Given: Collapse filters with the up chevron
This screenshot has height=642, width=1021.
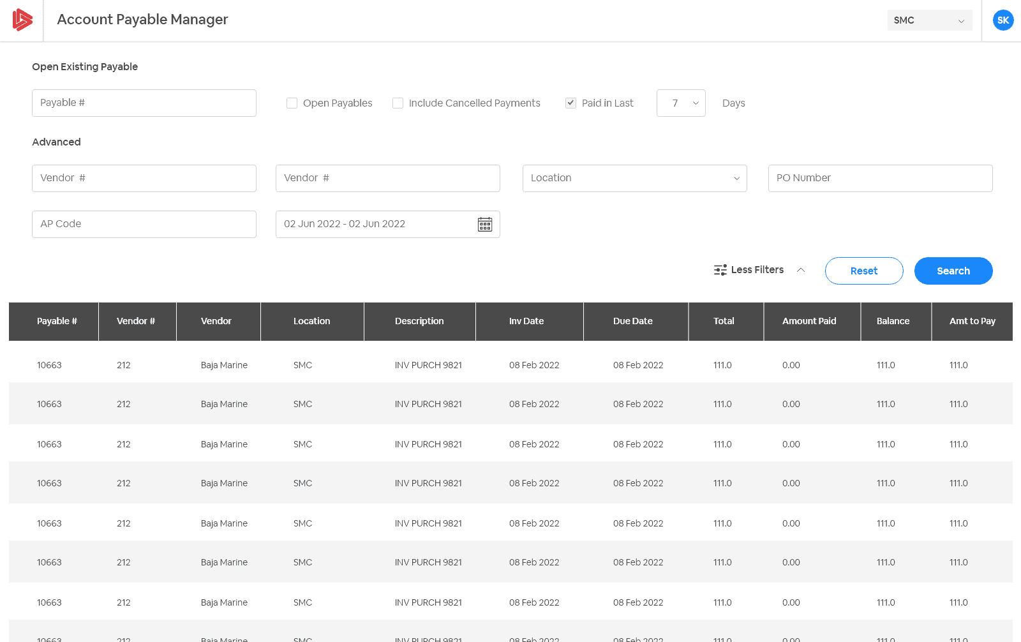Looking at the screenshot, I should [x=800, y=270].
